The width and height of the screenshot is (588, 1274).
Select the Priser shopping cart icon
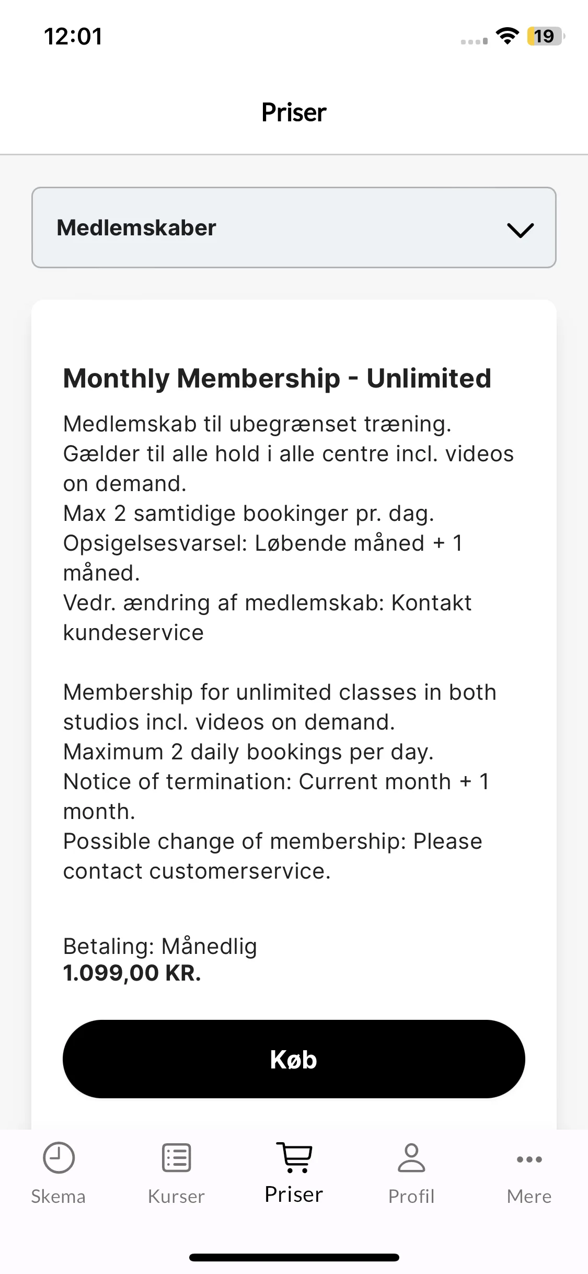[x=294, y=1157]
